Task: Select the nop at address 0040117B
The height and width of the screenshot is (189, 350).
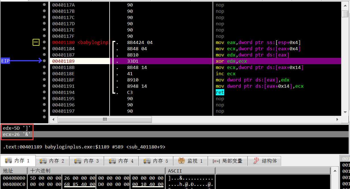Action: click(x=220, y=11)
